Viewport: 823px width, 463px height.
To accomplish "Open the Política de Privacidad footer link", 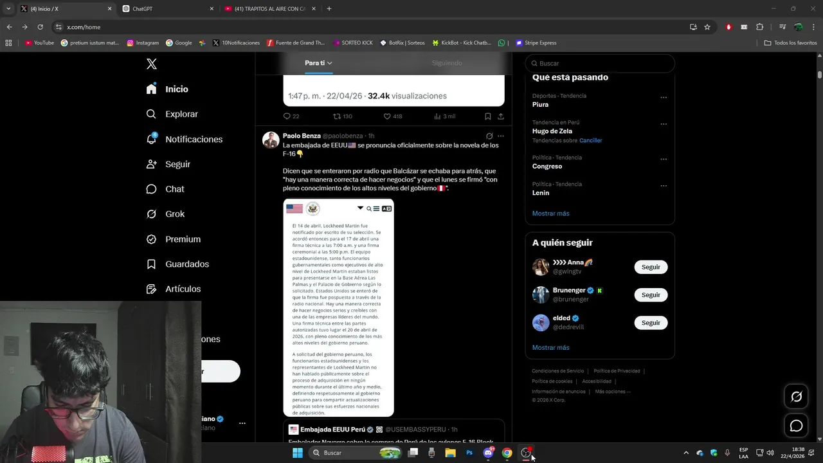I will coord(617,371).
